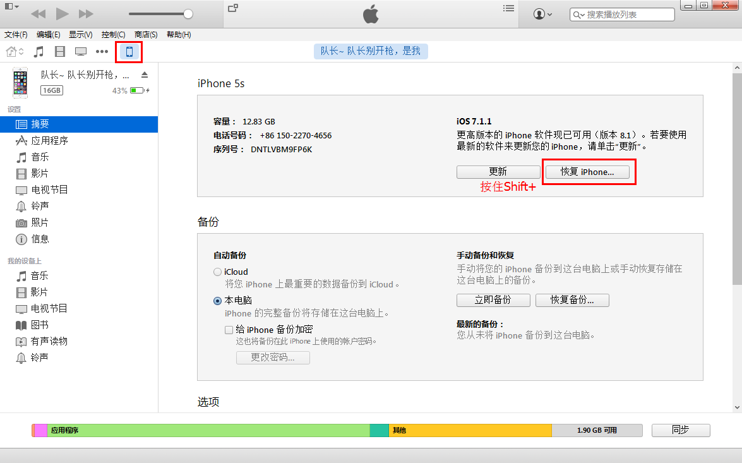Click the 立即备份 button

coord(493,300)
